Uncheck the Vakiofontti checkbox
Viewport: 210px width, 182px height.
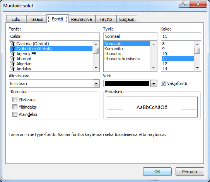163,83
